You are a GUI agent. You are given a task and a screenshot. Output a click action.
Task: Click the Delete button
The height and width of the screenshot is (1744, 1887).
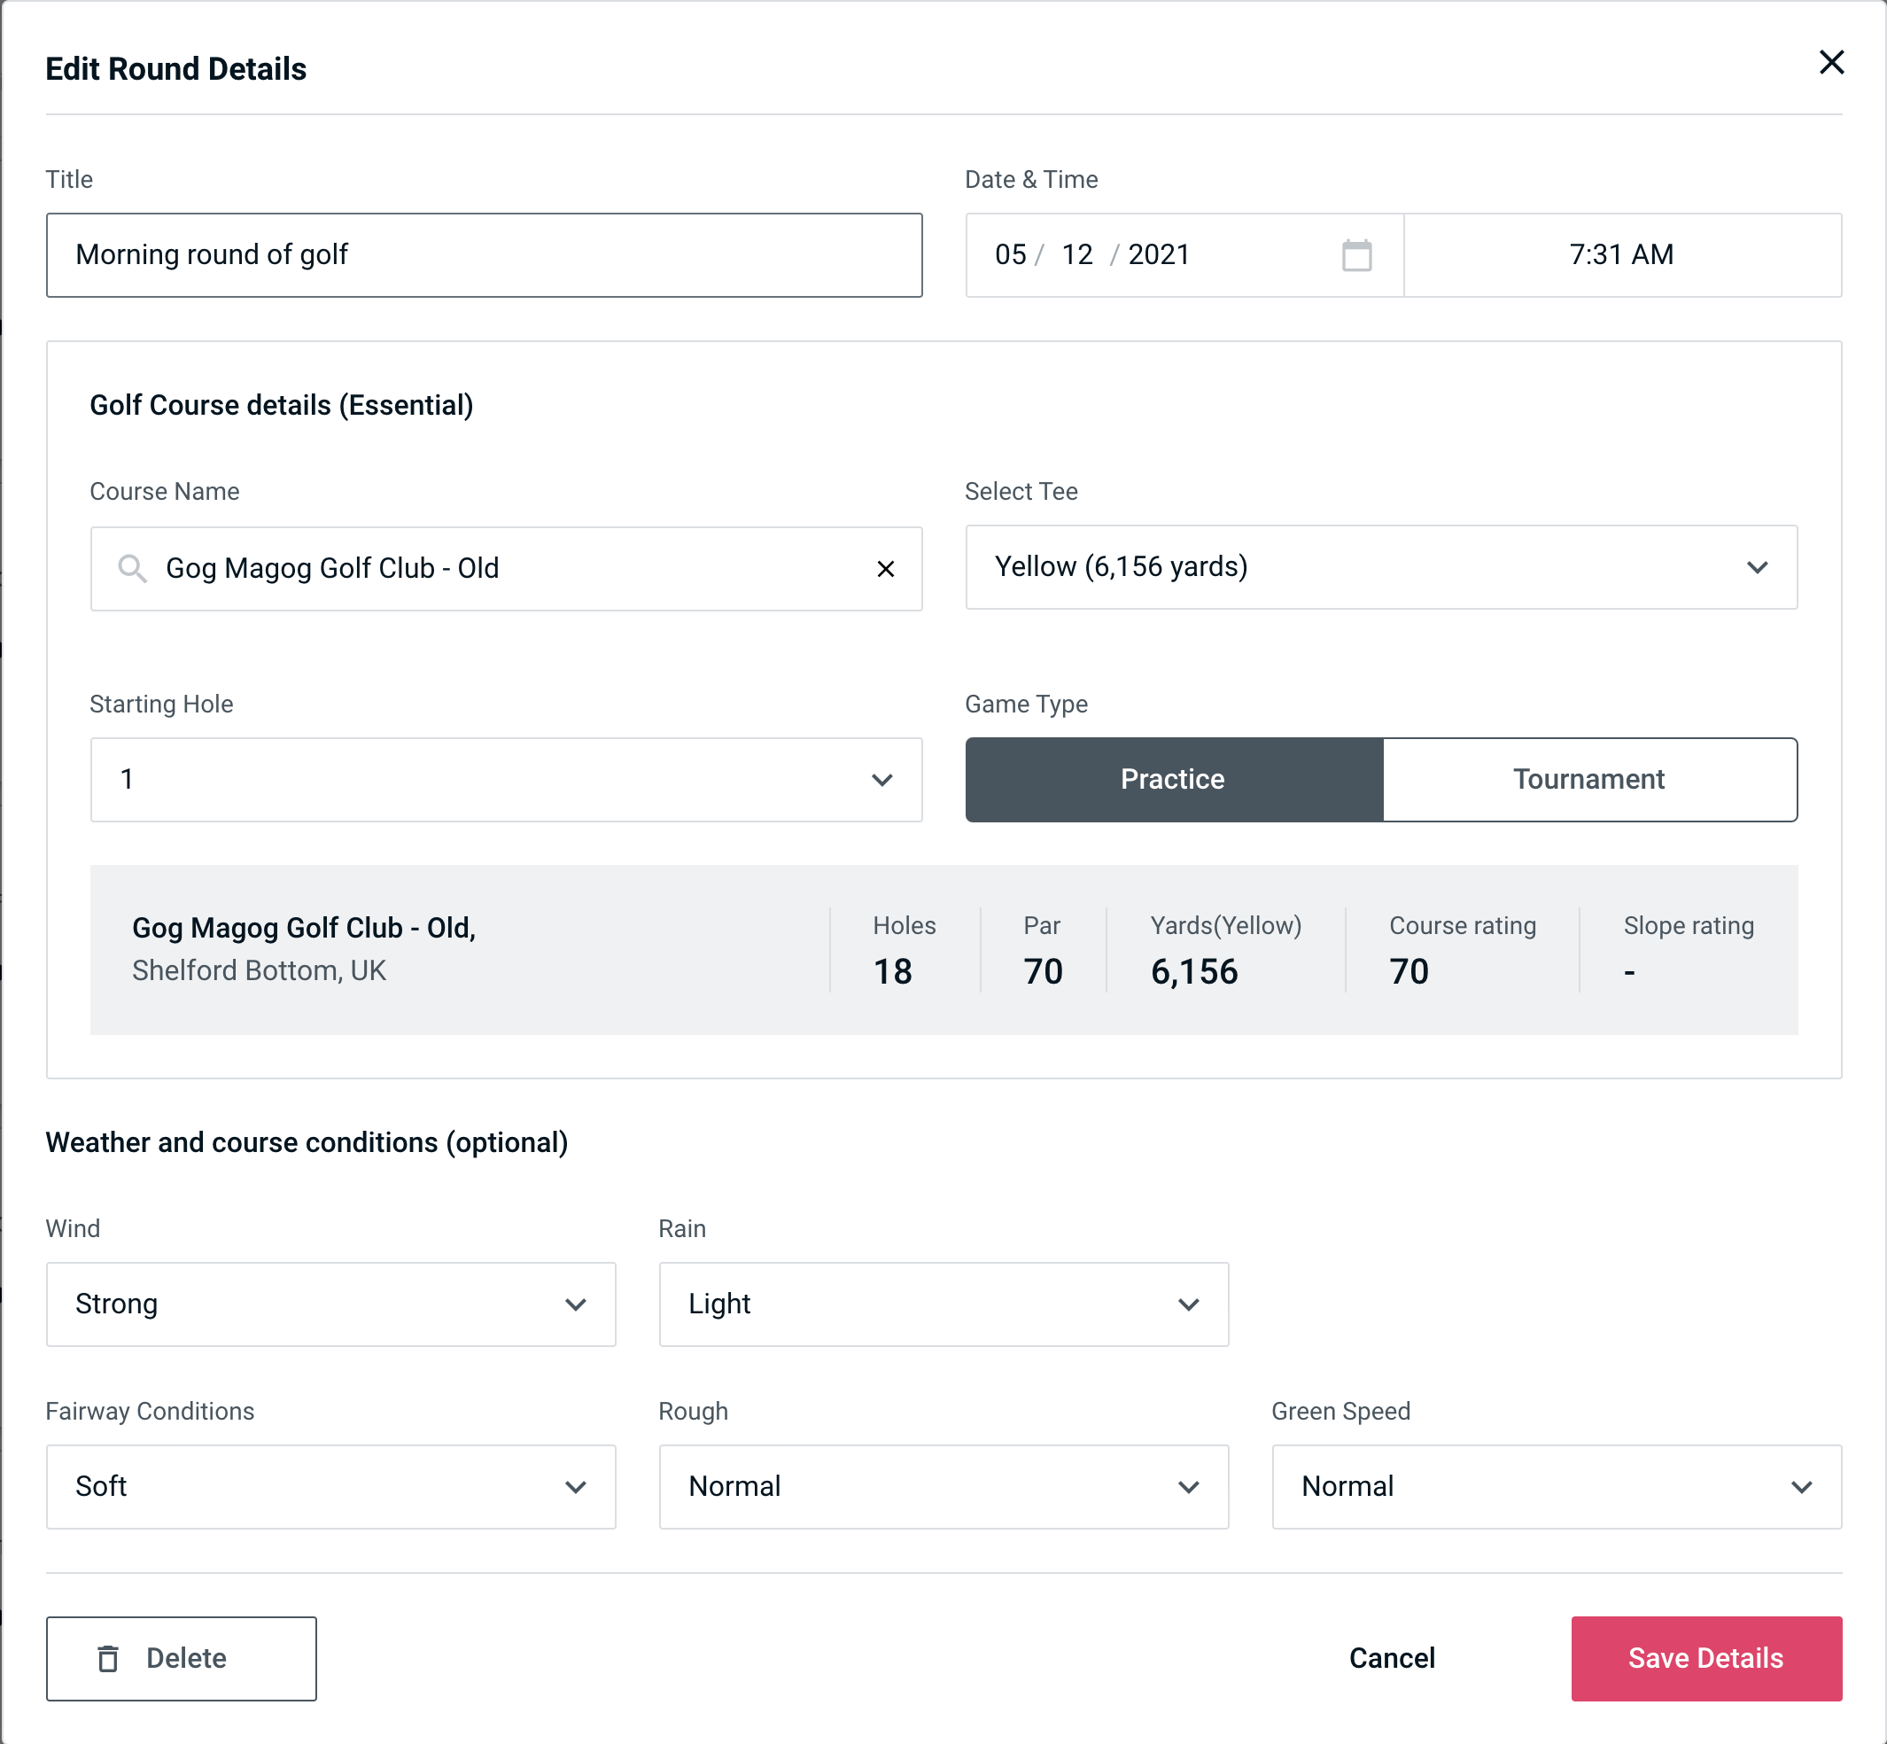[x=182, y=1659]
